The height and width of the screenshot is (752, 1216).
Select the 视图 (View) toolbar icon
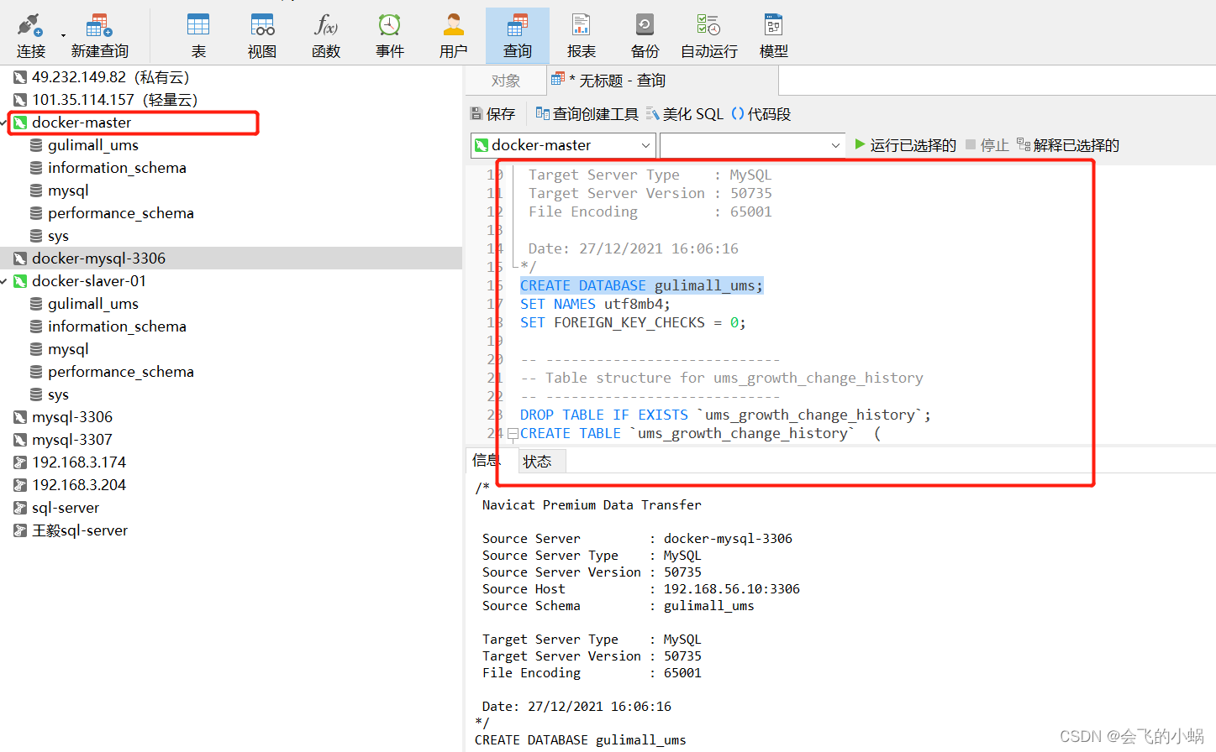tap(262, 35)
